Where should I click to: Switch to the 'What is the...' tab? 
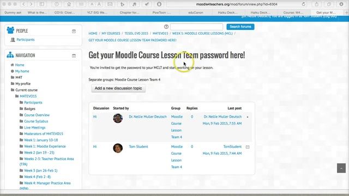pos(38,13)
